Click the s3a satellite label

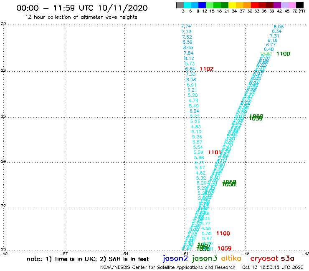(x=288, y=258)
